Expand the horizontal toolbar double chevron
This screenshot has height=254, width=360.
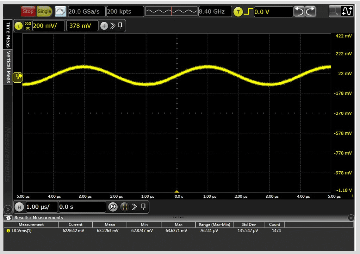coord(134,207)
